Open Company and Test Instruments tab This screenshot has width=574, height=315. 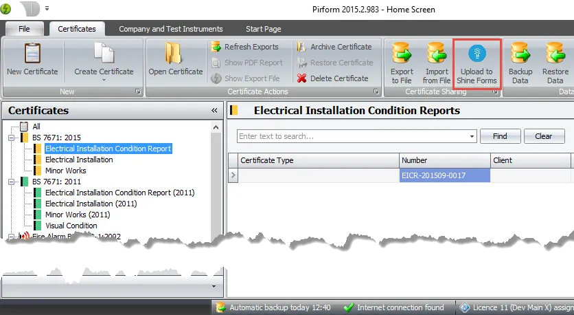(170, 29)
